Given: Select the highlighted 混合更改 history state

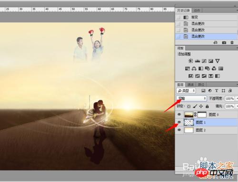Looking at the screenshot, I should point(207,37).
